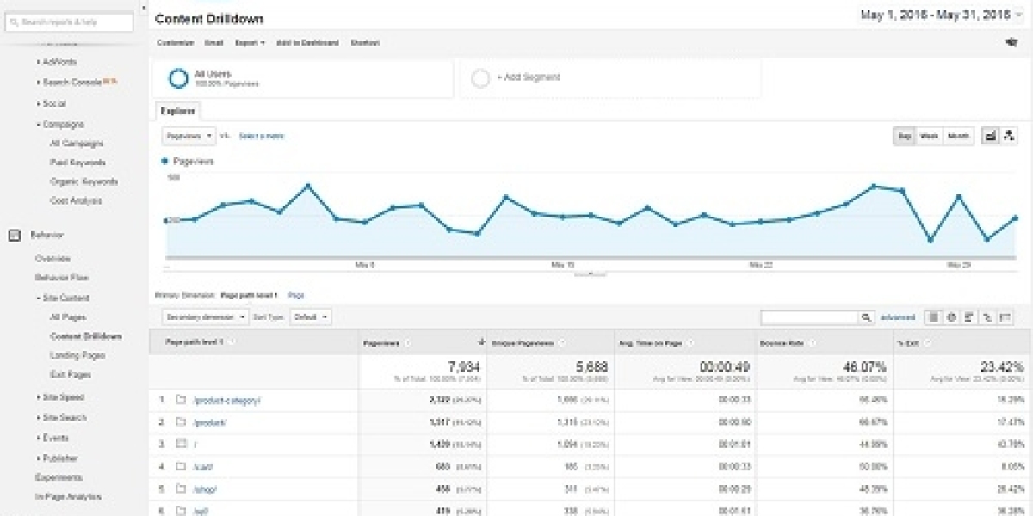Click the chart timeline scroll handle
This screenshot has height=516, width=1033.
point(590,275)
